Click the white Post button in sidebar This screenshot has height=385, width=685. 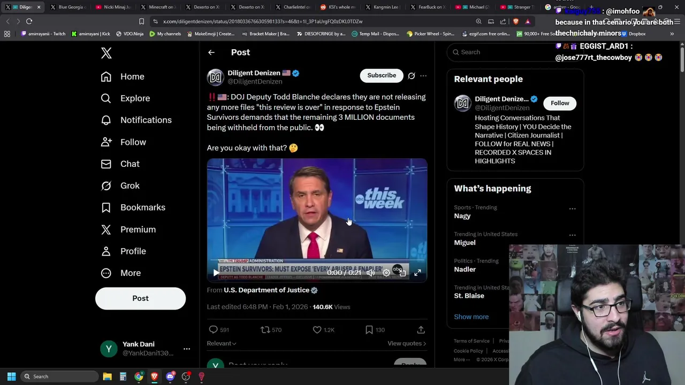140,298
